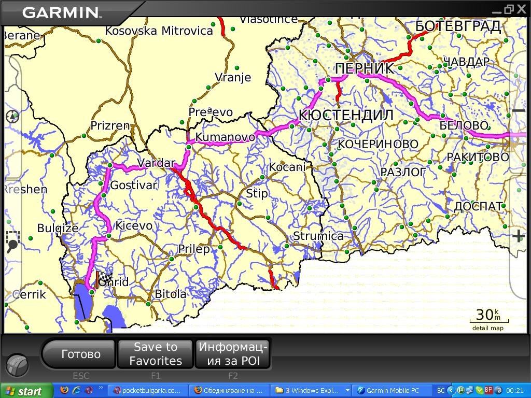The width and height of the screenshot is (531, 398).
Task: Select the РАЗЛОГ map label
Action: pyautogui.click(x=403, y=172)
